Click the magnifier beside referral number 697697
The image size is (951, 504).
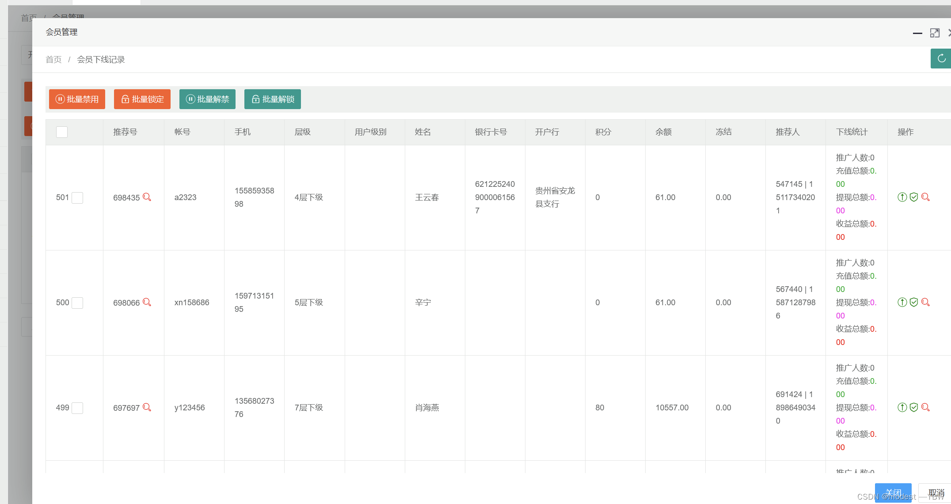click(147, 407)
